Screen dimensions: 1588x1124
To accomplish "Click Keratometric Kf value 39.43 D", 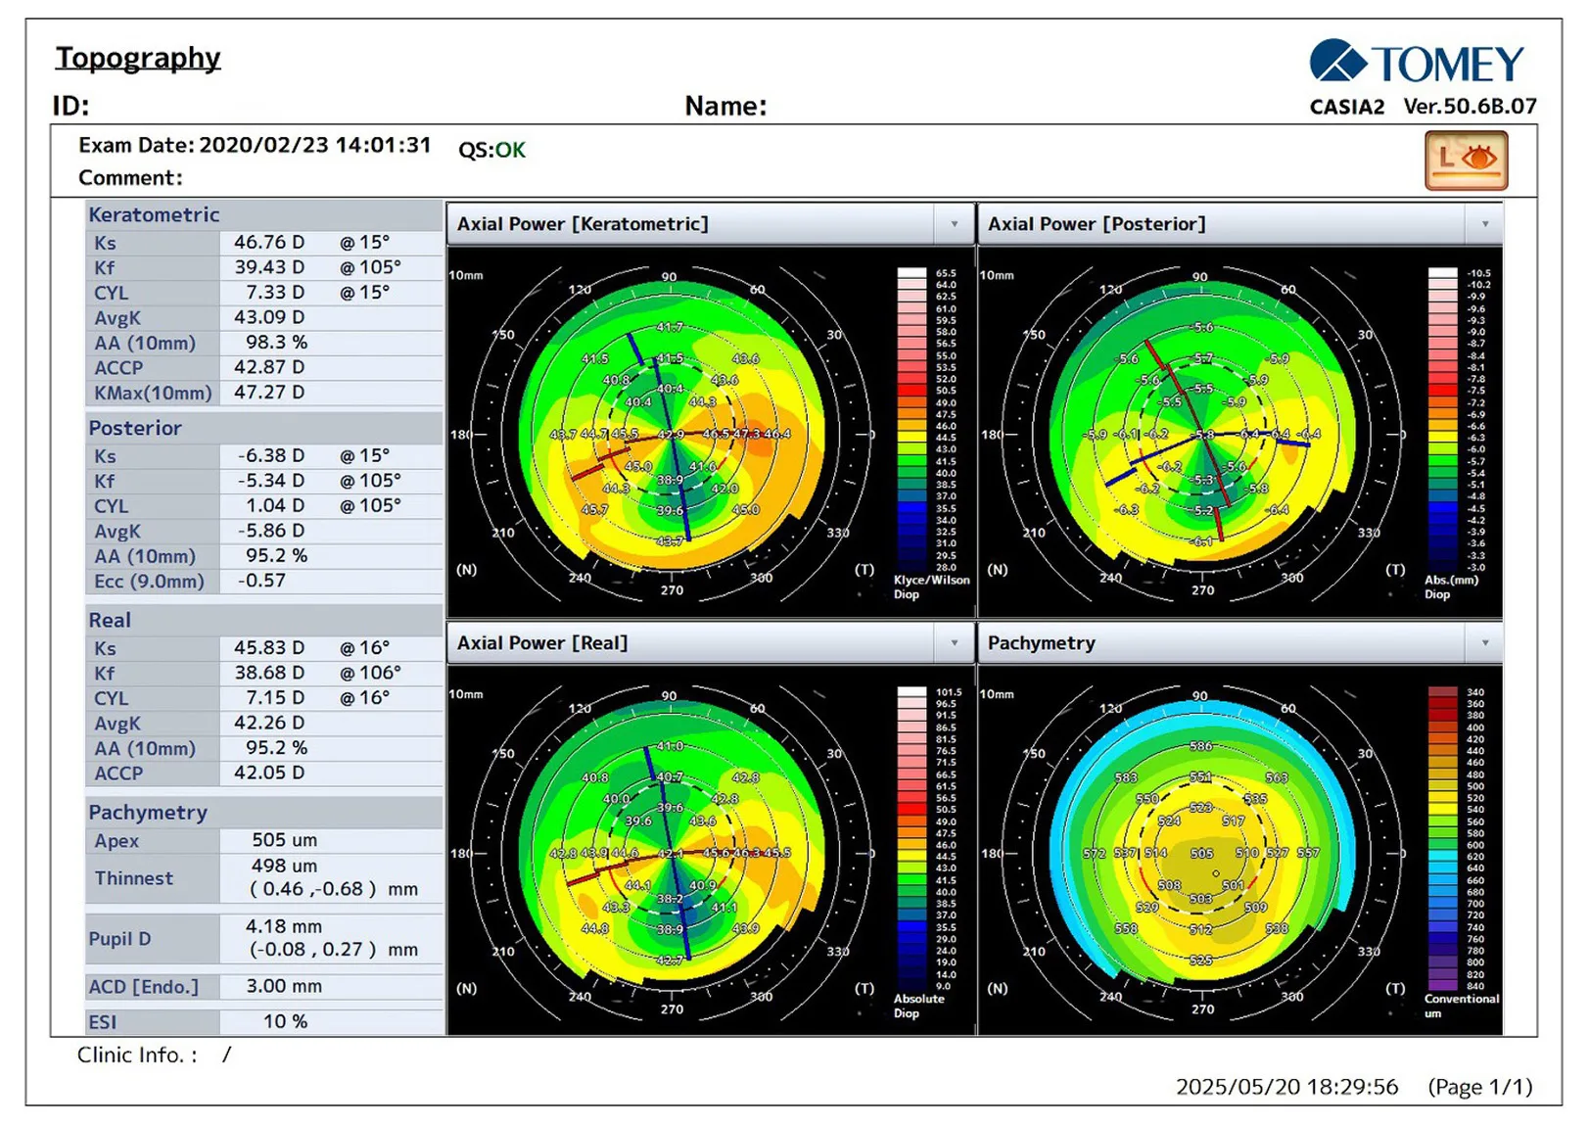I will (x=269, y=267).
